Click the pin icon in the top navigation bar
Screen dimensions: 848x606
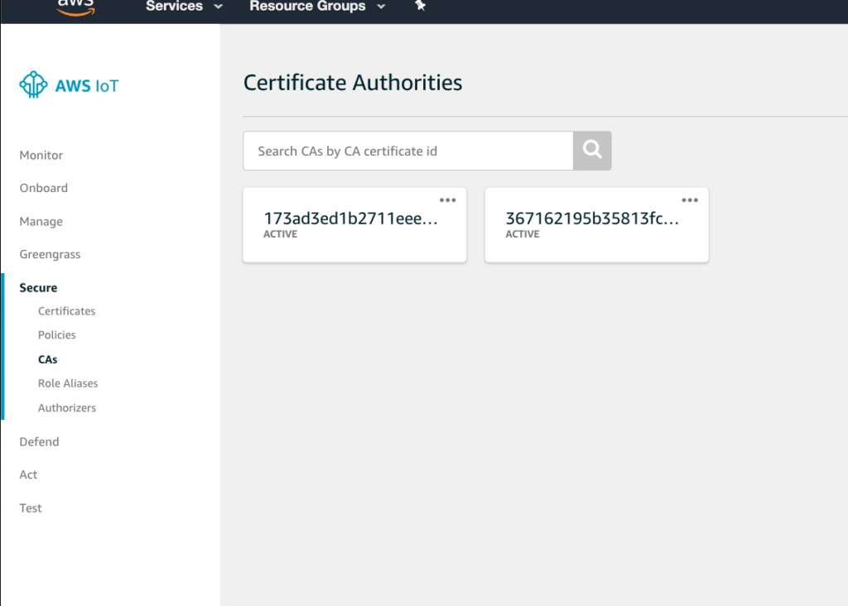420,7
